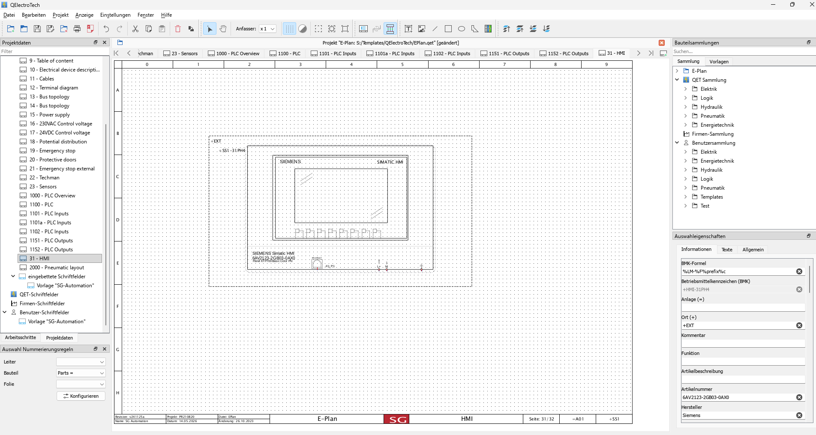The width and height of the screenshot is (816, 435).
Task: Click the Konfigurieren button
Action: click(81, 396)
